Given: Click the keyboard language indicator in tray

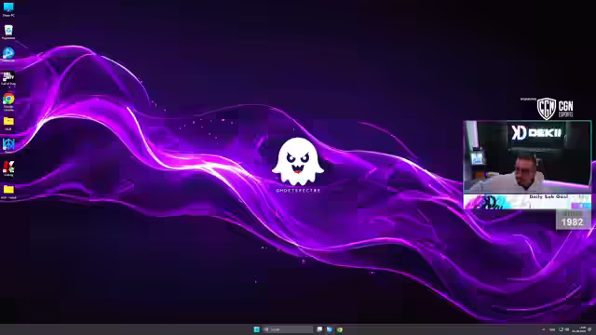Looking at the screenshot, I should (552, 329).
